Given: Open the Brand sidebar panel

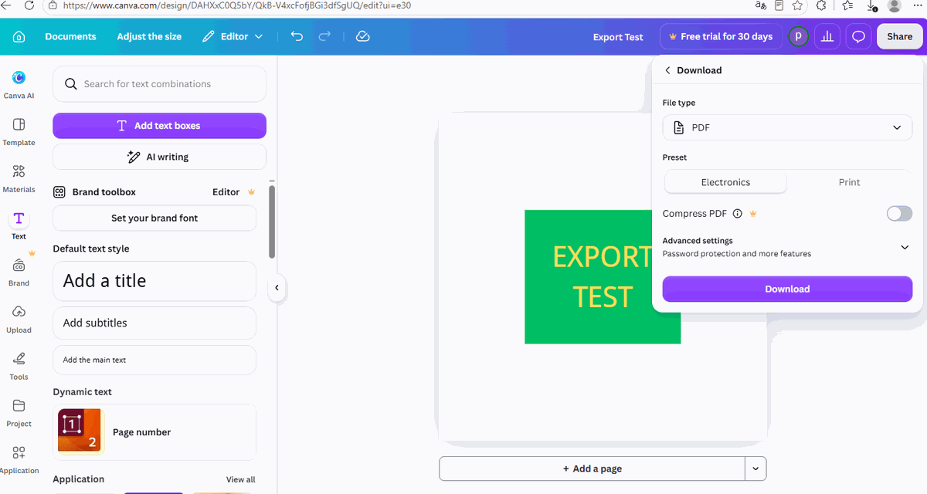Looking at the screenshot, I should [x=19, y=272].
